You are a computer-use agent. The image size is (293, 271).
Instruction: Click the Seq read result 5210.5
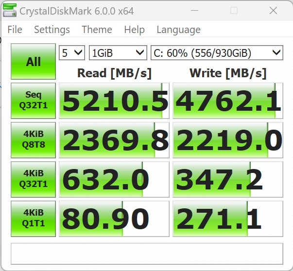(x=114, y=101)
